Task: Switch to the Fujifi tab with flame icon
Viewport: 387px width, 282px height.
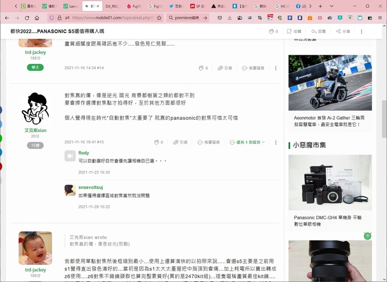Action: click(x=134, y=6)
